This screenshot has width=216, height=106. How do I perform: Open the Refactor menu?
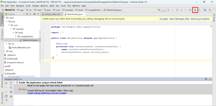pyautogui.click(x=44, y=6)
